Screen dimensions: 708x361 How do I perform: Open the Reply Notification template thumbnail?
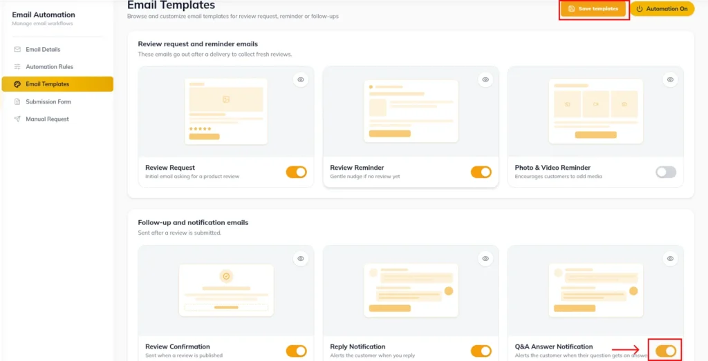411,290
